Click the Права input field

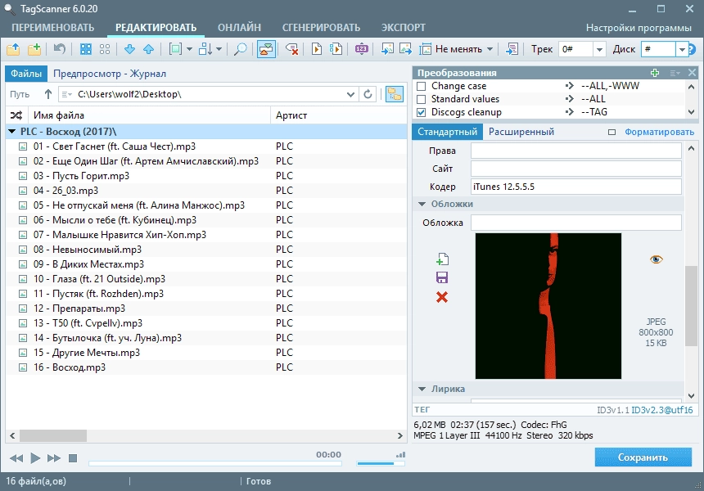tap(576, 151)
